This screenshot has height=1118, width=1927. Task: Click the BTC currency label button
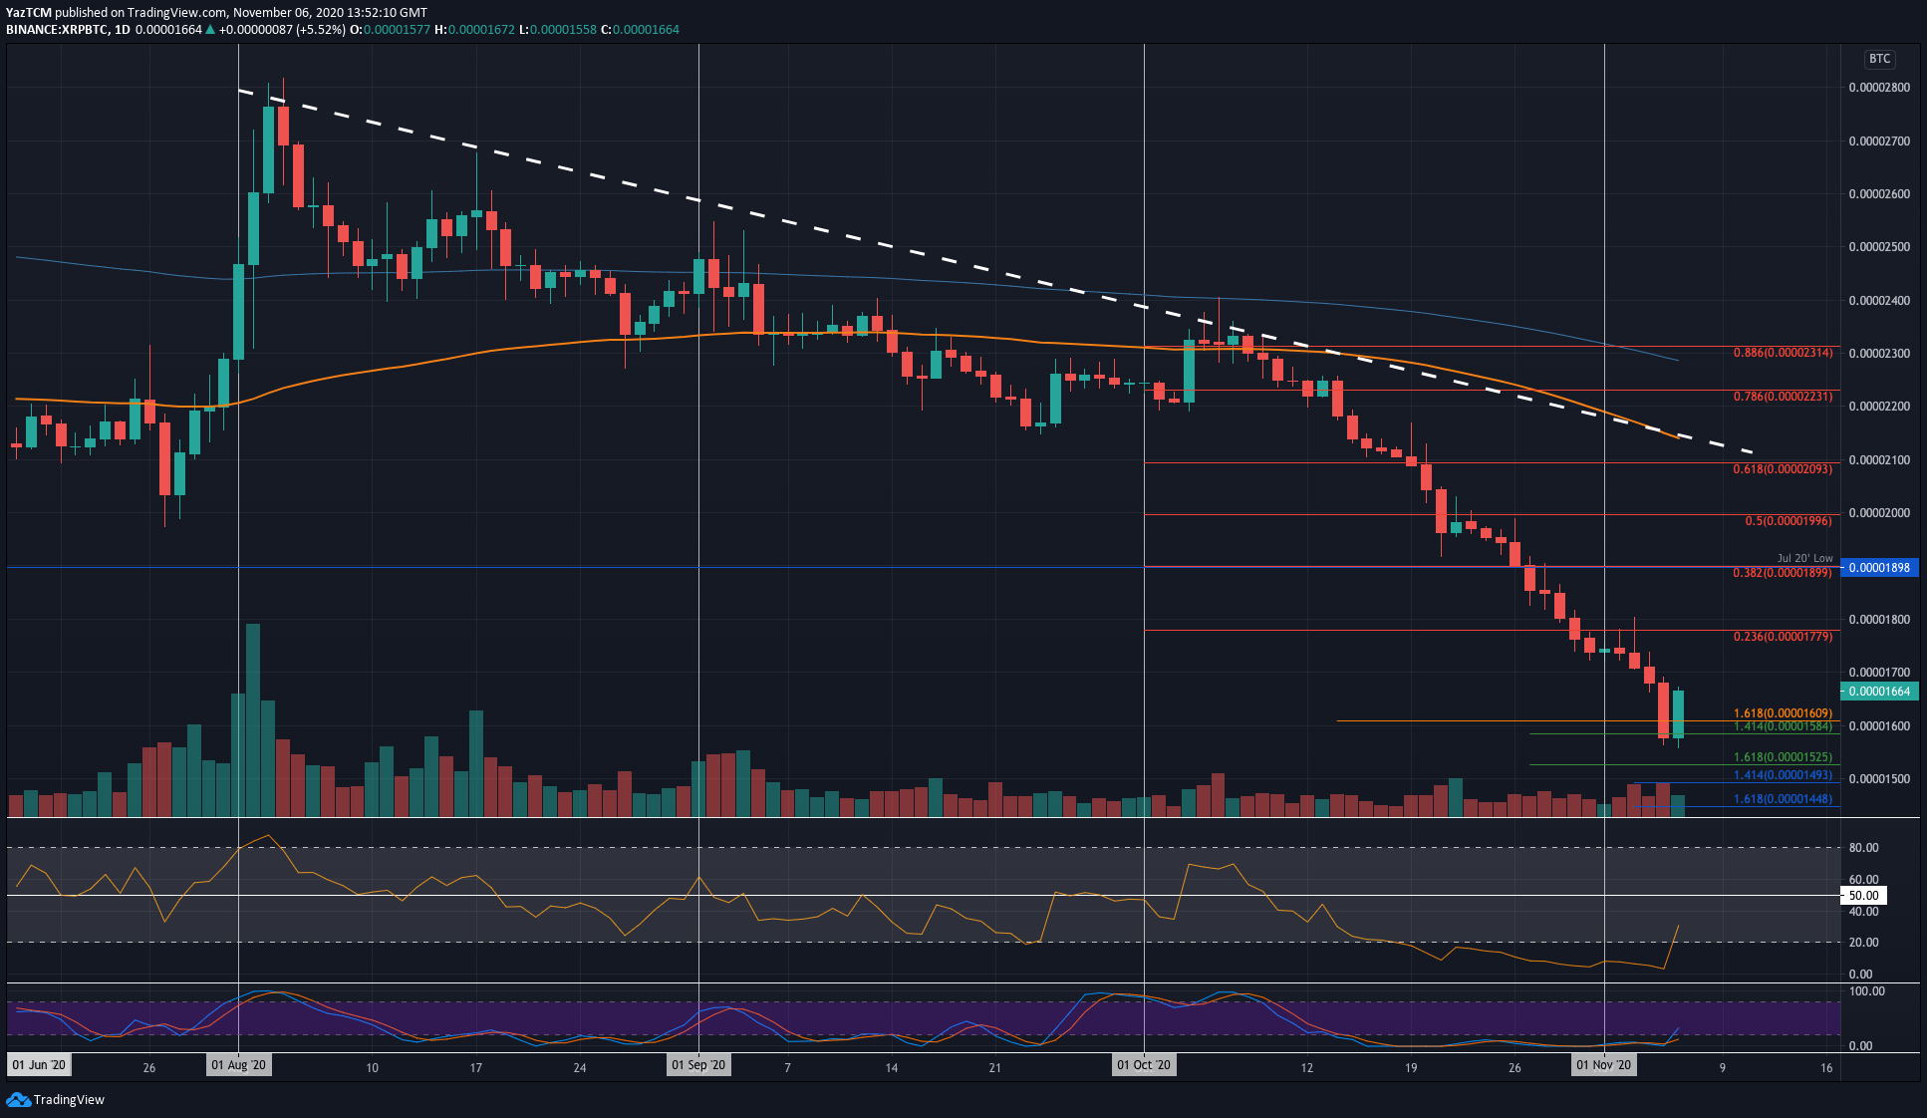point(1879,59)
